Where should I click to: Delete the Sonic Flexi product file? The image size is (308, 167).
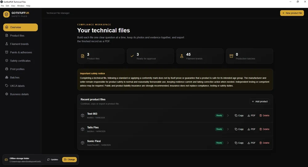tap(264, 143)
